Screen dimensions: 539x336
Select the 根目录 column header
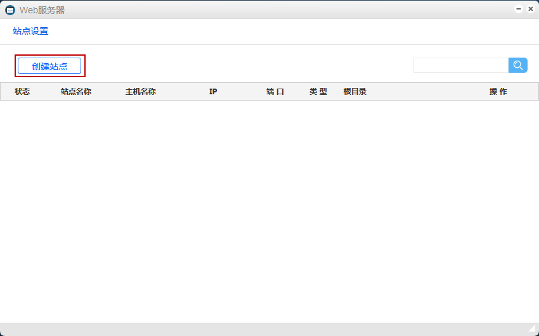point(354,92)
